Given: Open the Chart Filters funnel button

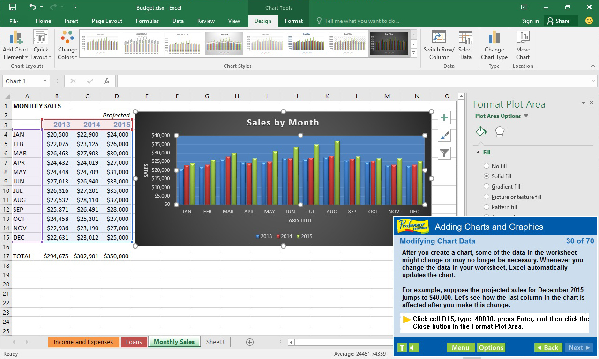Looking at the screenshot, I should [444, 153].
